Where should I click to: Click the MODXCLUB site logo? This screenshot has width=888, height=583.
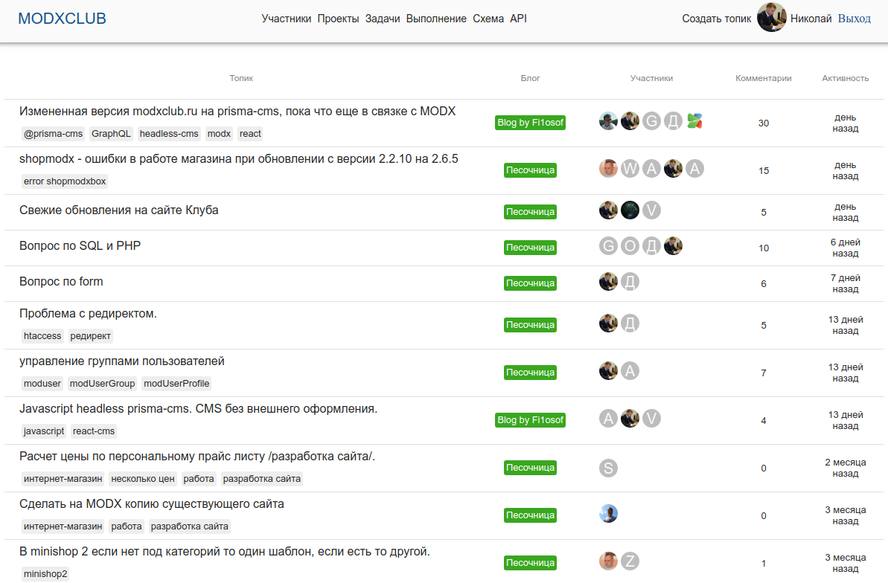click(x=63, y=18)
